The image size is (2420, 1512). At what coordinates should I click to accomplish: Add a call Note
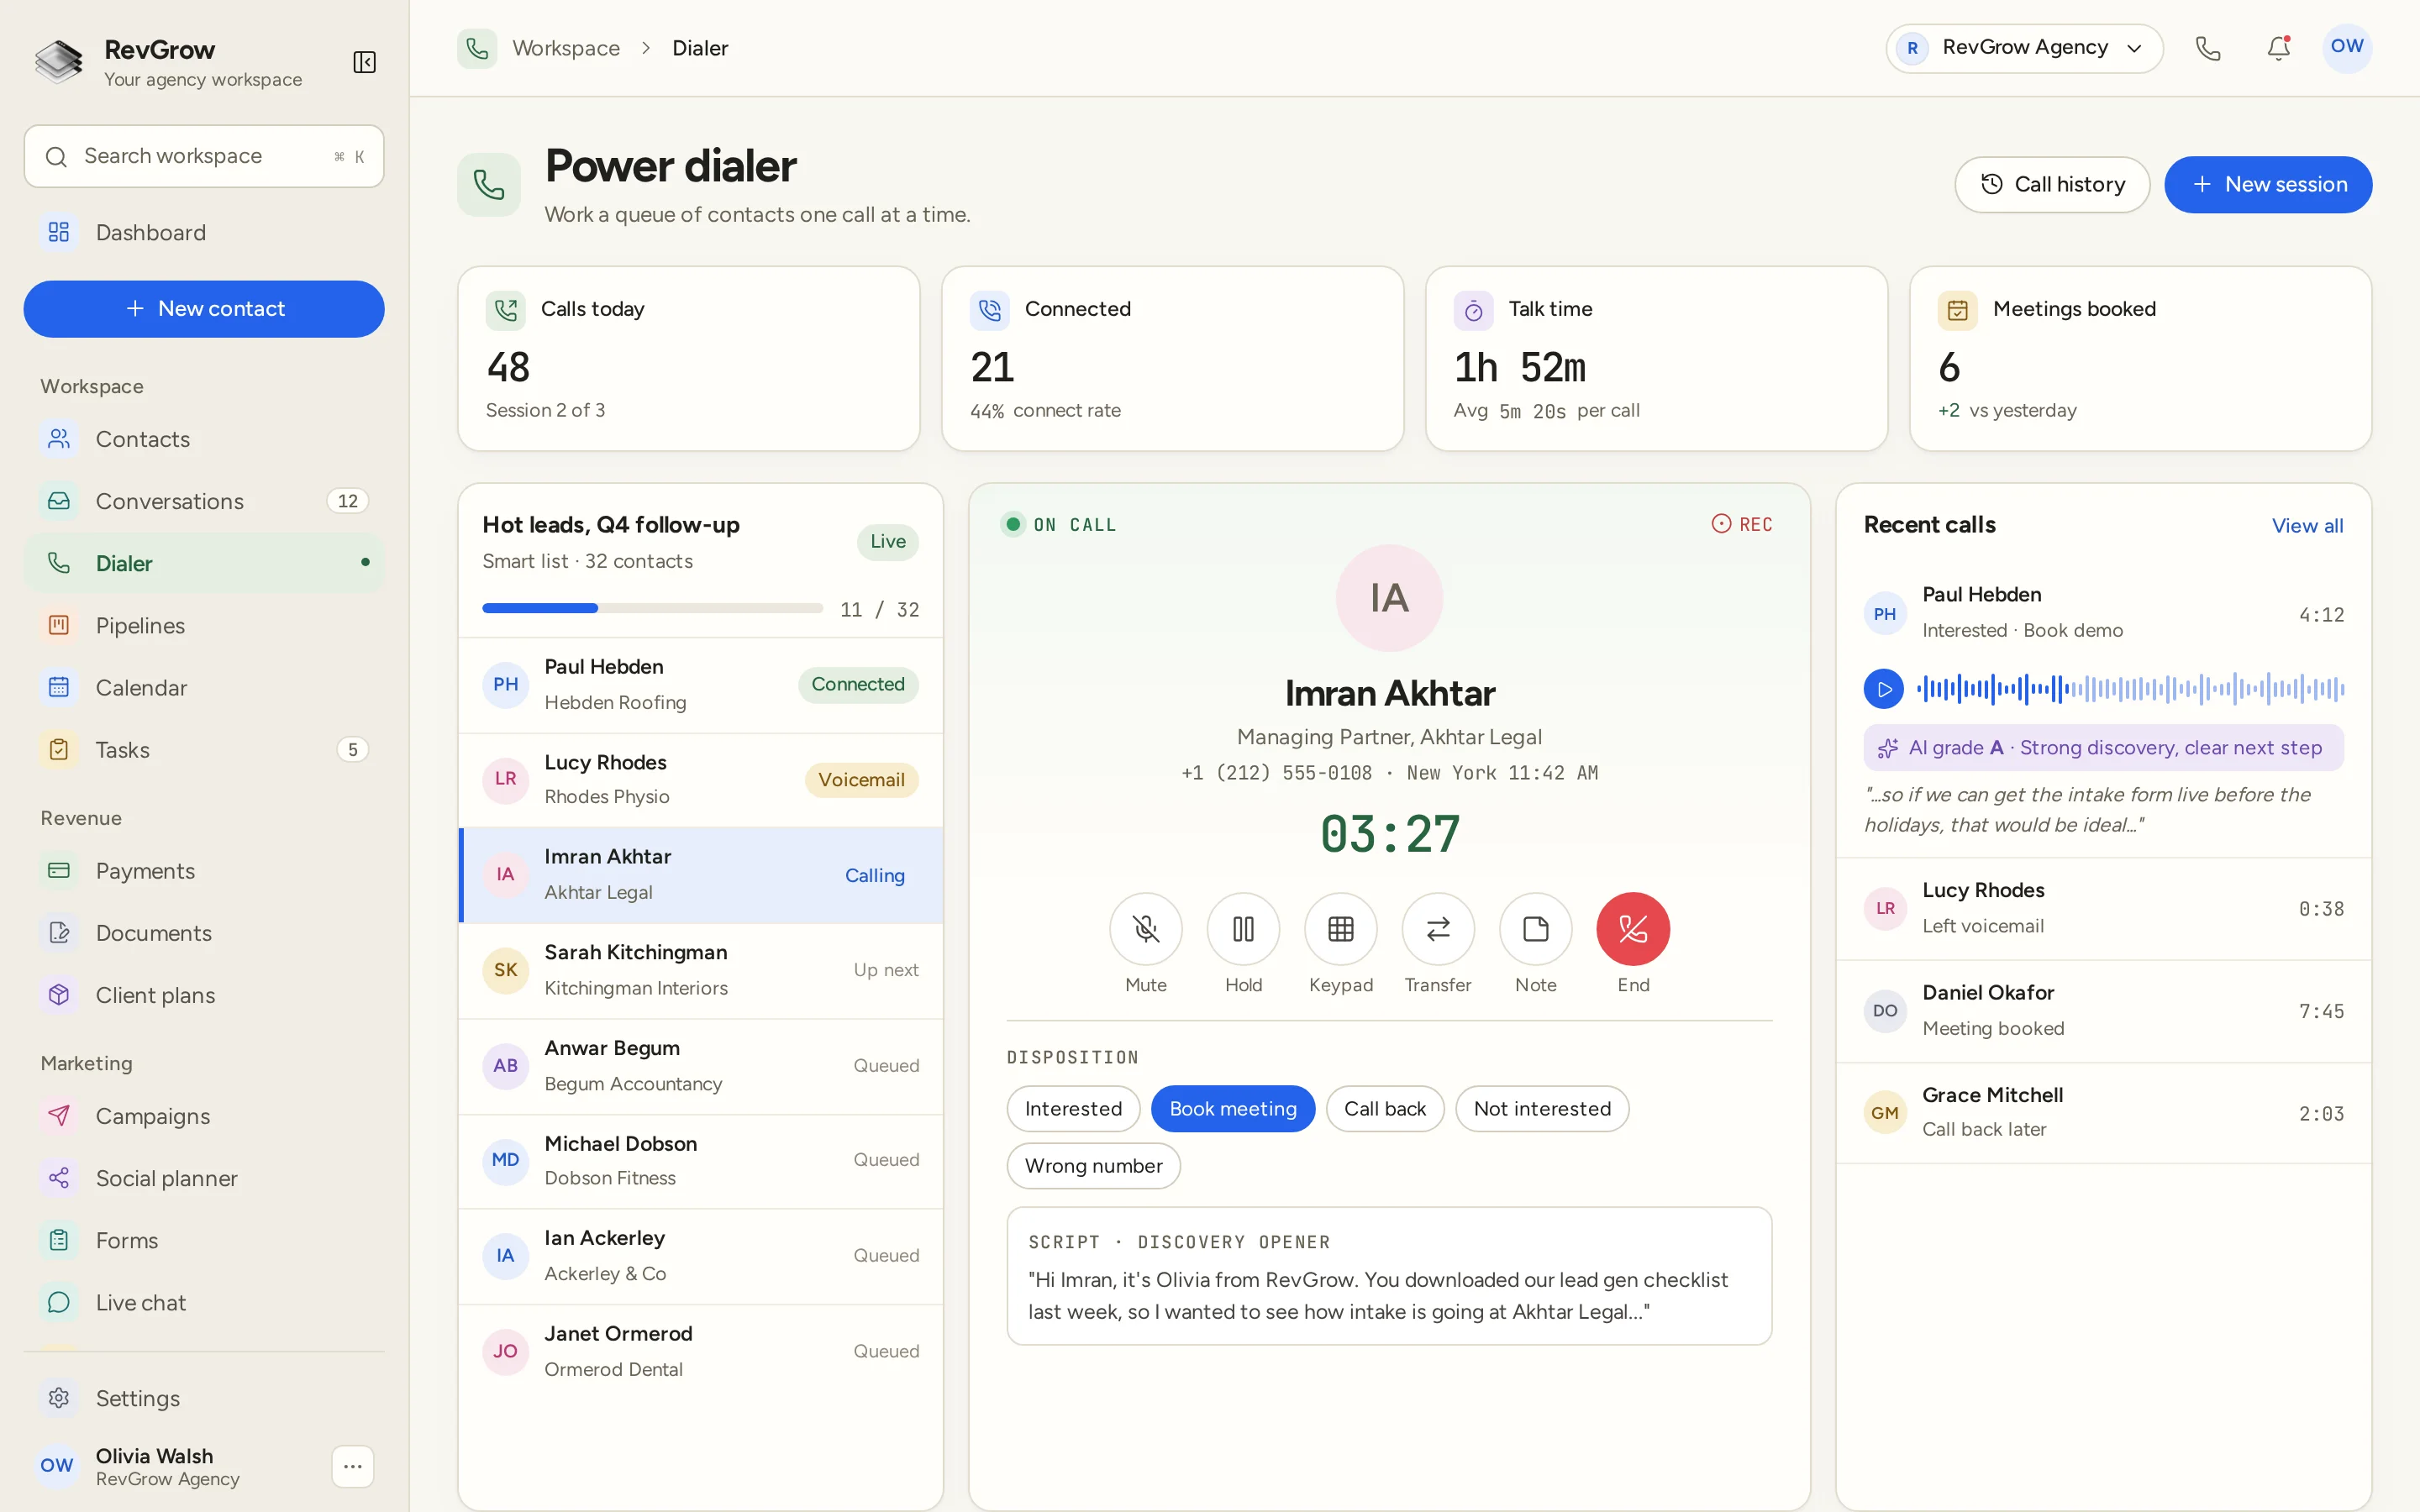tap(1535, 929)
